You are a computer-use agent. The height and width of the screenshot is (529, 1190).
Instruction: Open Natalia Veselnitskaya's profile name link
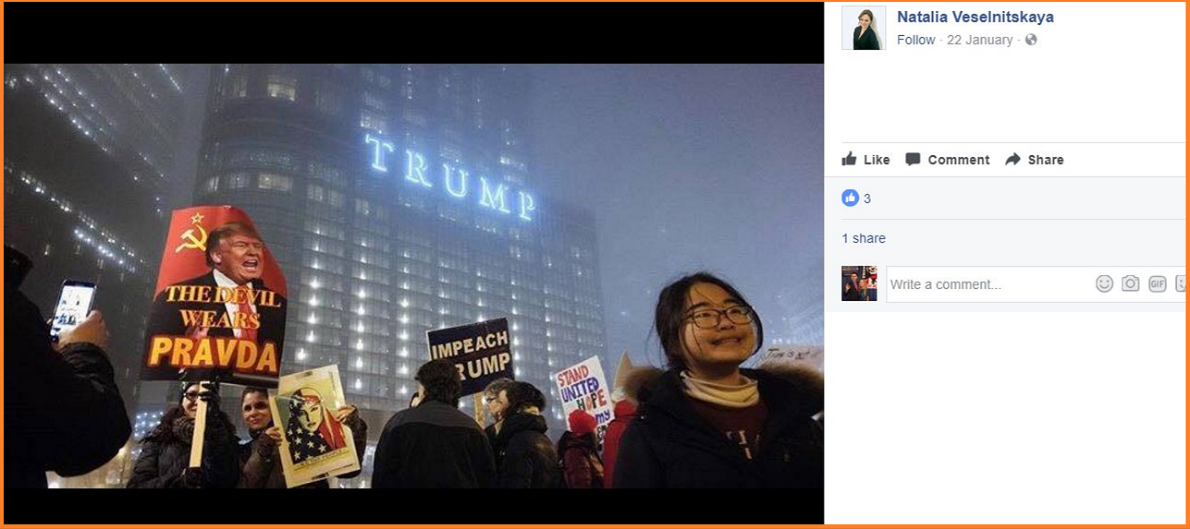975,17
